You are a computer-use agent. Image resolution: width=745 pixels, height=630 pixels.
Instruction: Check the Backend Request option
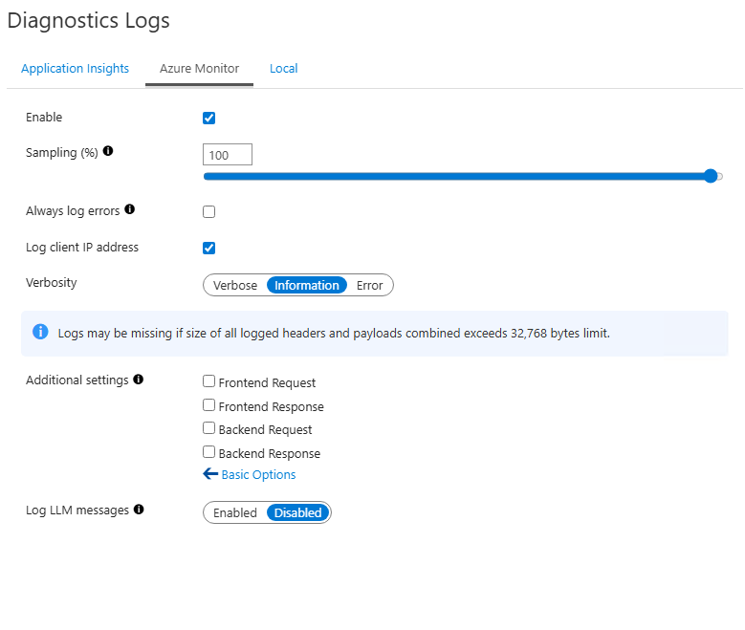coord(209,428)
